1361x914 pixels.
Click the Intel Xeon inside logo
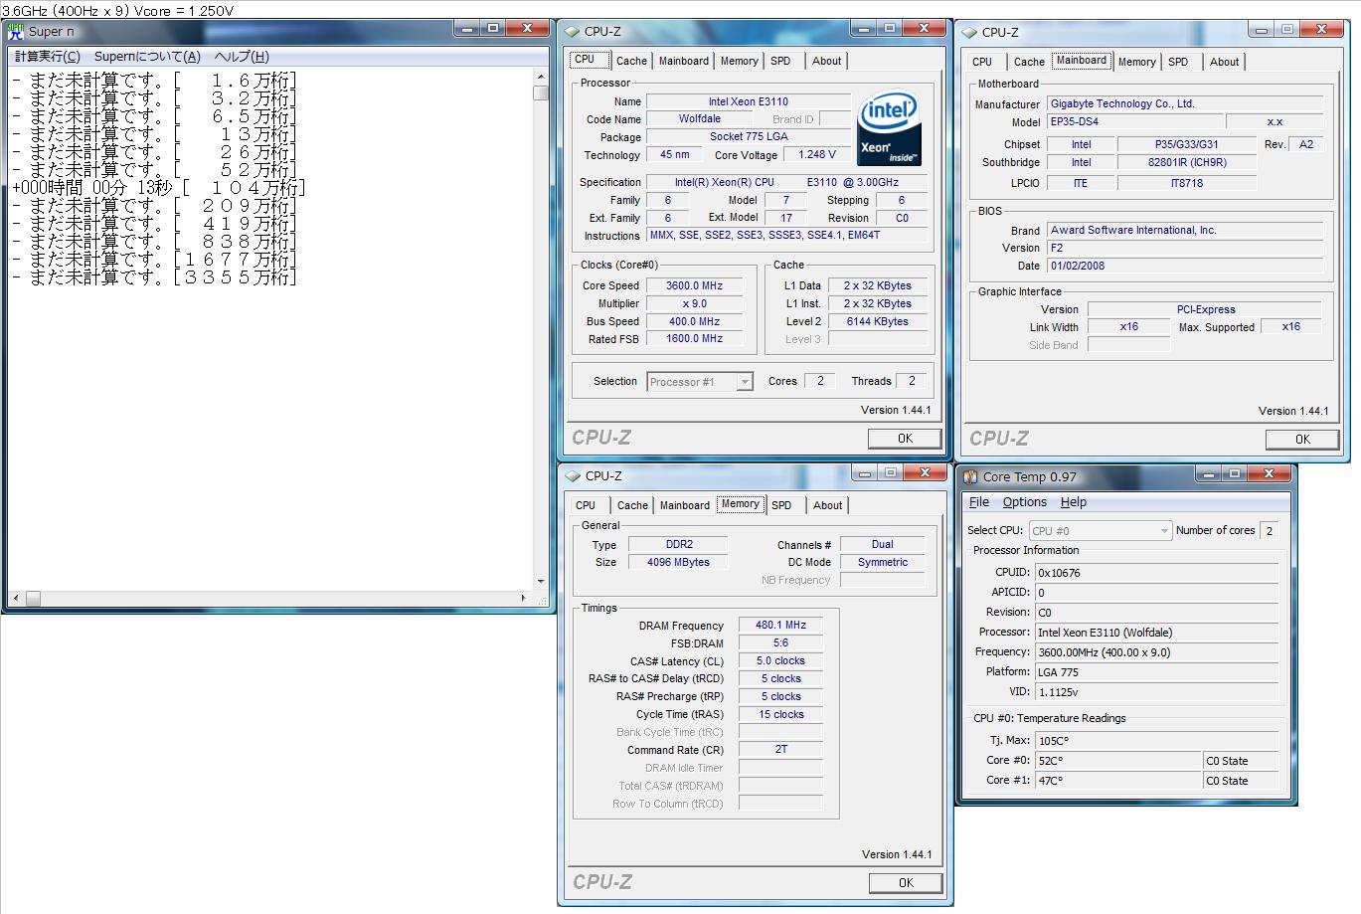point(889,128)
